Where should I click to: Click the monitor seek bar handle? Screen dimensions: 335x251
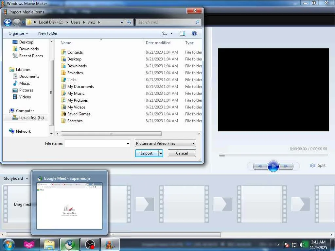[222, 155]
